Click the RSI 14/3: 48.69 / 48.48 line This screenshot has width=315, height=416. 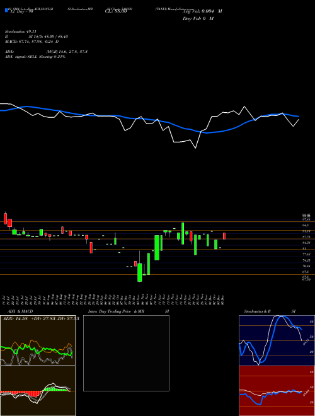(37, 37)
